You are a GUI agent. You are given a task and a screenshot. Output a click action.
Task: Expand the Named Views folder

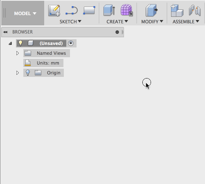pyautogui.click(x=18, y=53)
